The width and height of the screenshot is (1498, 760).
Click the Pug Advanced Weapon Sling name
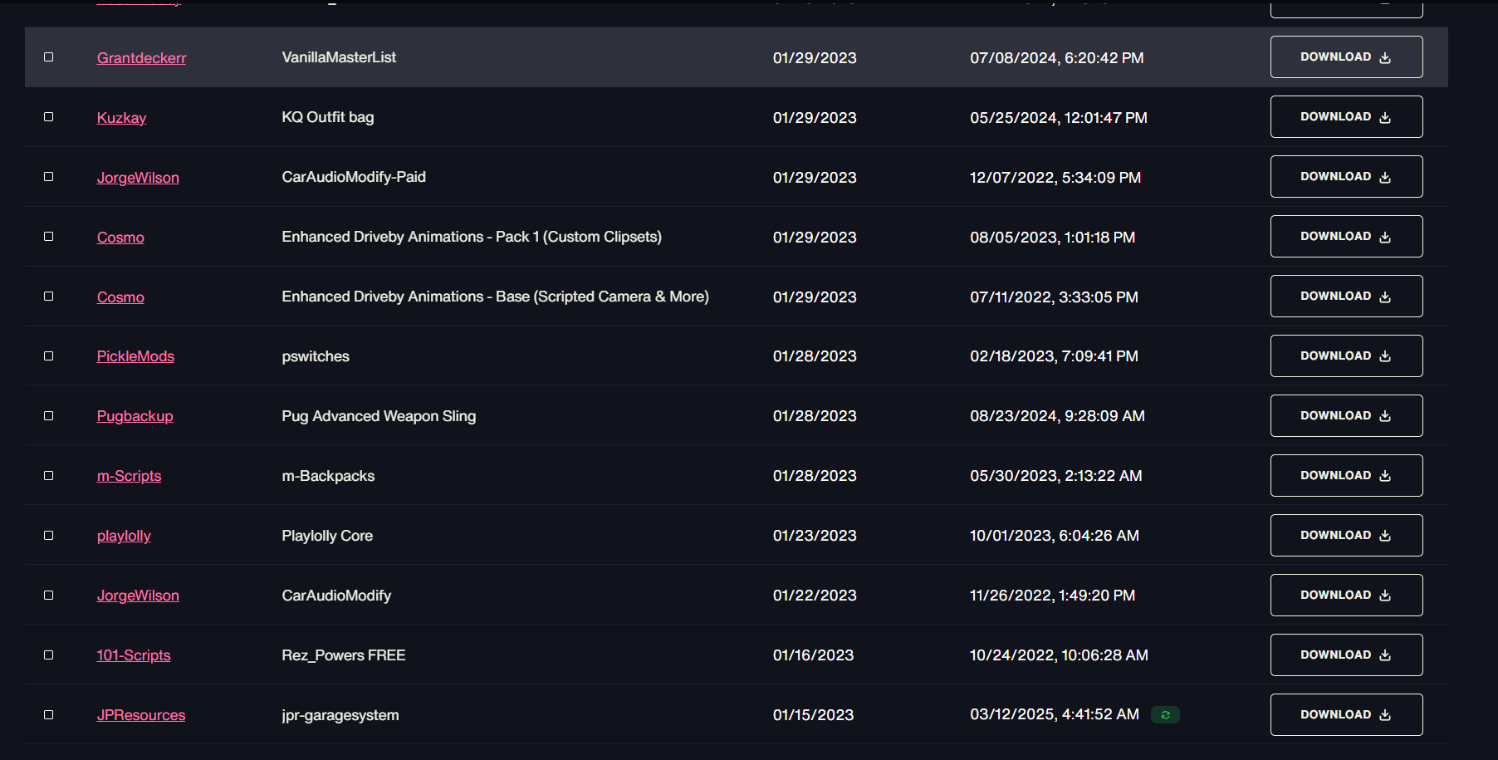379,416
